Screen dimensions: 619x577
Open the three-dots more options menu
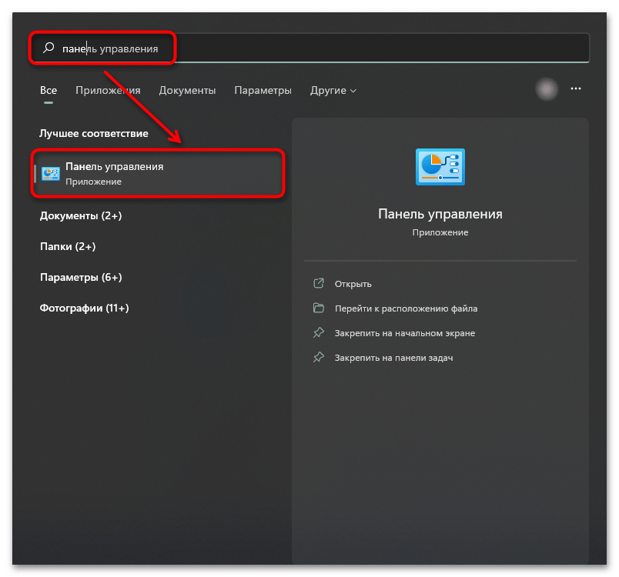point(576,89)
